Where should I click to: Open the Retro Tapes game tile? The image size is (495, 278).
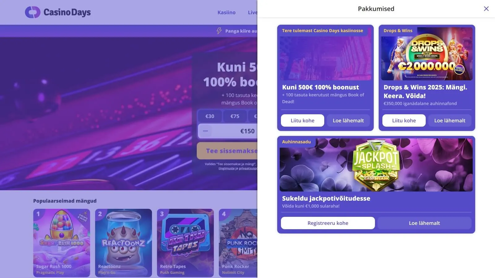(185, 243)
